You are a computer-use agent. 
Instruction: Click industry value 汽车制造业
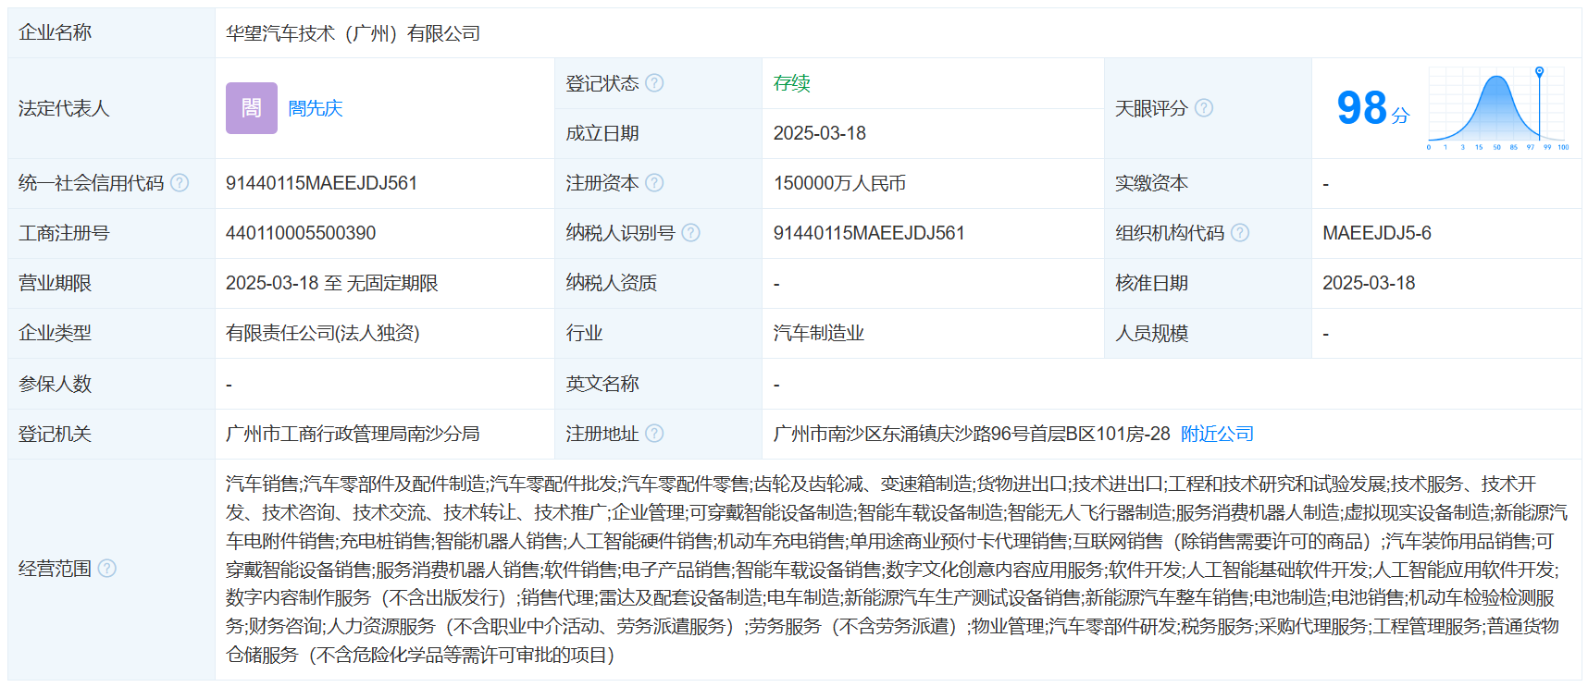click(819, 333)
